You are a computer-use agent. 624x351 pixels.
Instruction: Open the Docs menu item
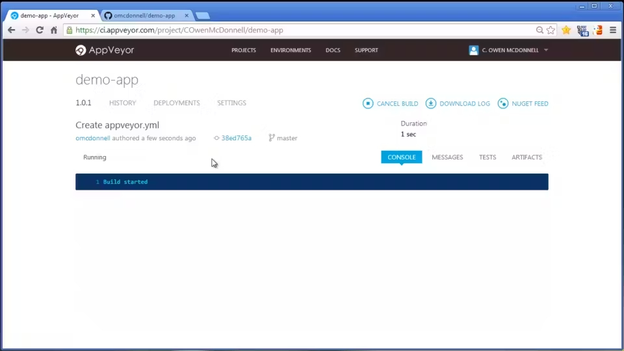tap(333, 50)
